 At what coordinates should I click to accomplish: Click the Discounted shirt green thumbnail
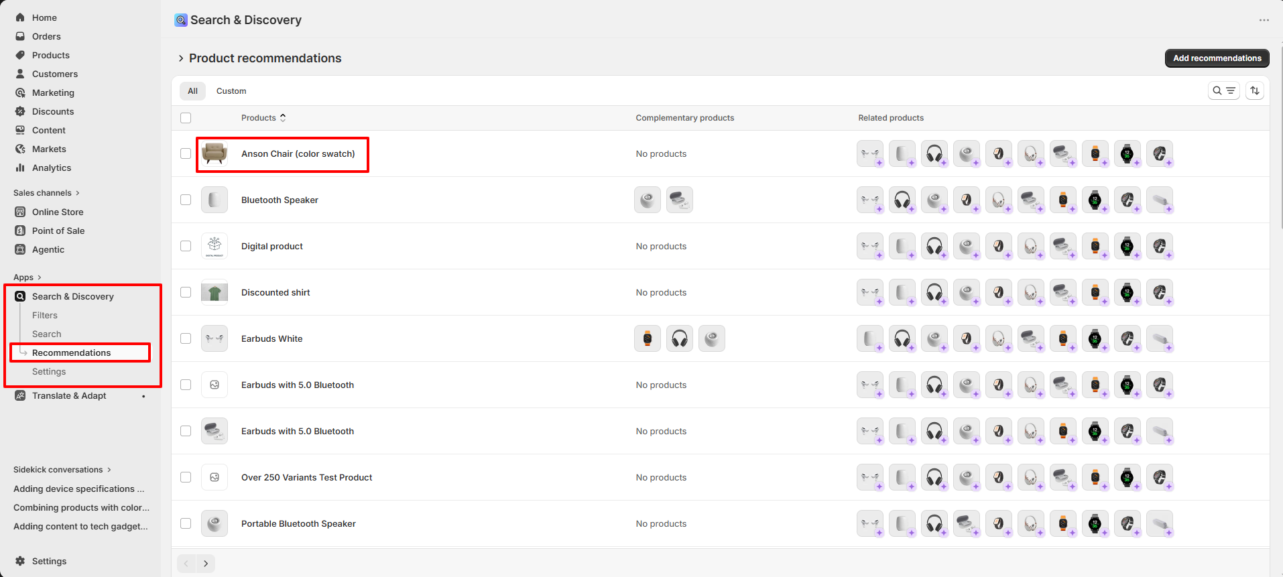[x=215, y=292]
